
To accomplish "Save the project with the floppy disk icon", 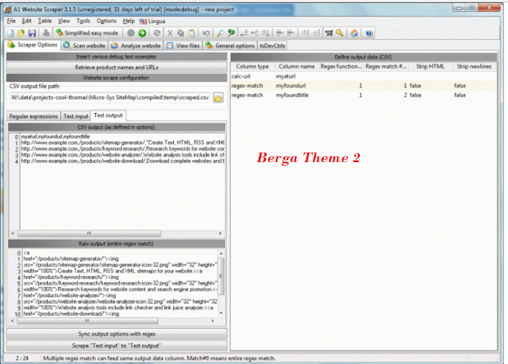I will (x=32, y=33).
